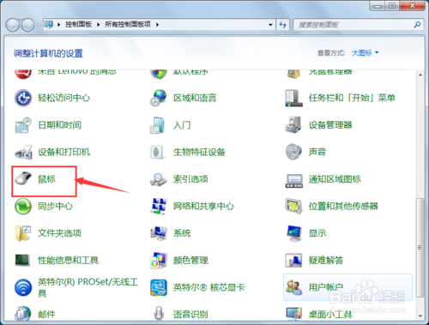The width and height of the screenshot is (429, 325).
Task: Click the Forward navigation button
Action: [x=27, y=25]
